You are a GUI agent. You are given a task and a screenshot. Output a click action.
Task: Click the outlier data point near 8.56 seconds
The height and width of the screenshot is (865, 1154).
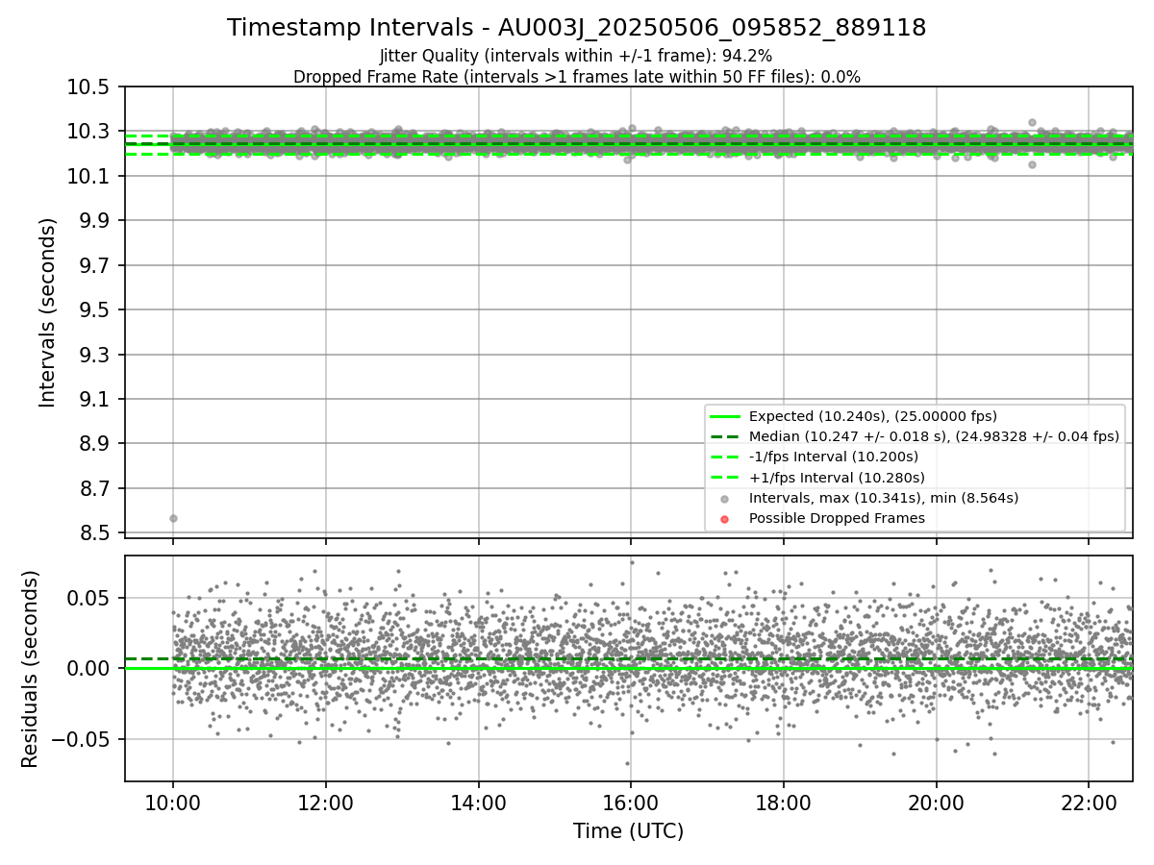[x=173, y=518]
